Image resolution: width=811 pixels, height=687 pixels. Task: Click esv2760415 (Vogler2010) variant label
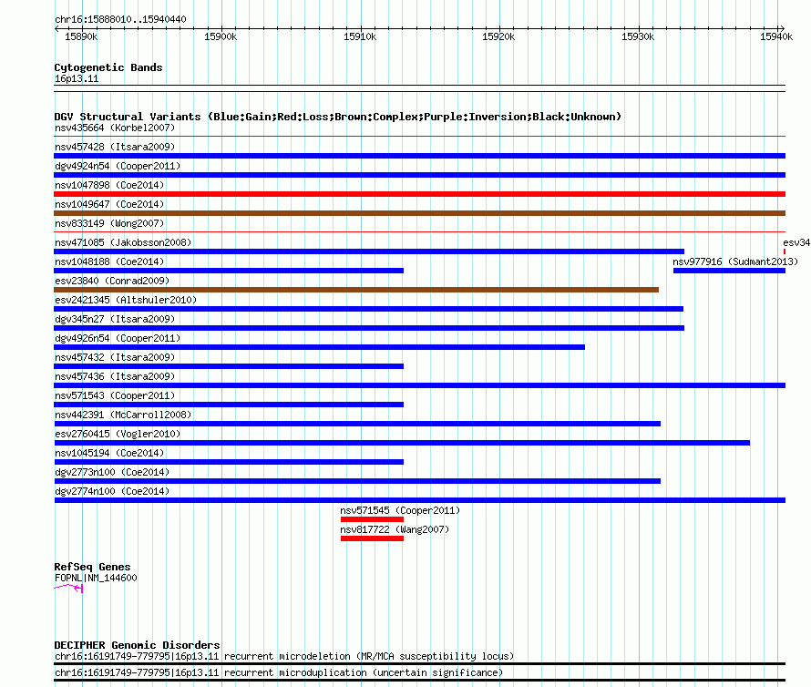(118, 434)
